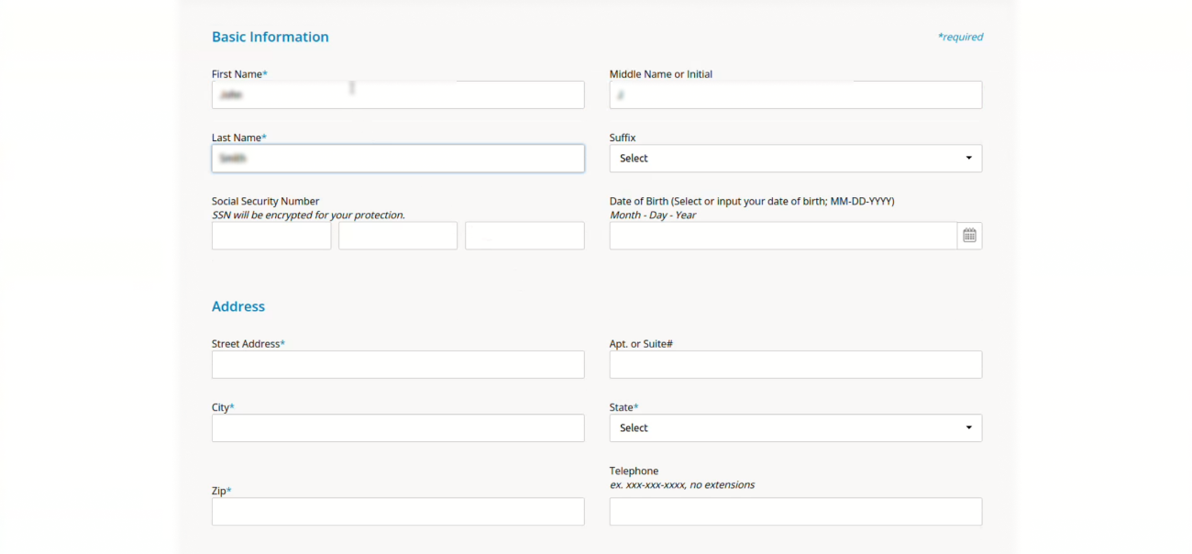Expand the Suffix dropdown
The width and height of the screenshot is (1192, 554).
pyautogui.click(x=795, y=159)
